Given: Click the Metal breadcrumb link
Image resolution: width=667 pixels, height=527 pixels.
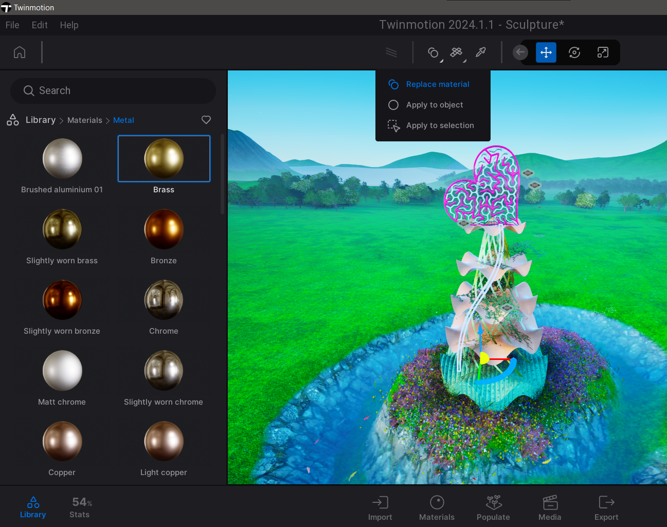Looking at the screenshot, I should [123, 120].
